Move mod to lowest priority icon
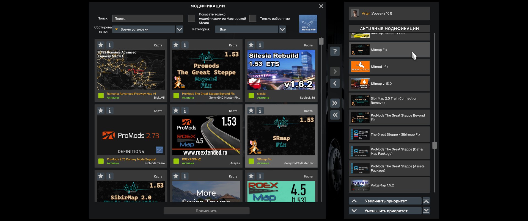 tap(426, 211)
